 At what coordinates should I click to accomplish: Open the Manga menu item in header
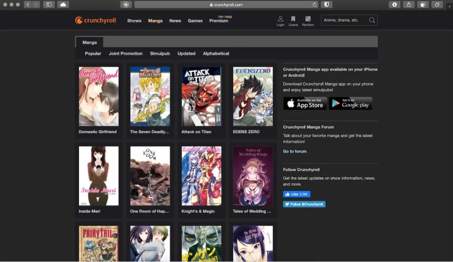coord(155,21)
